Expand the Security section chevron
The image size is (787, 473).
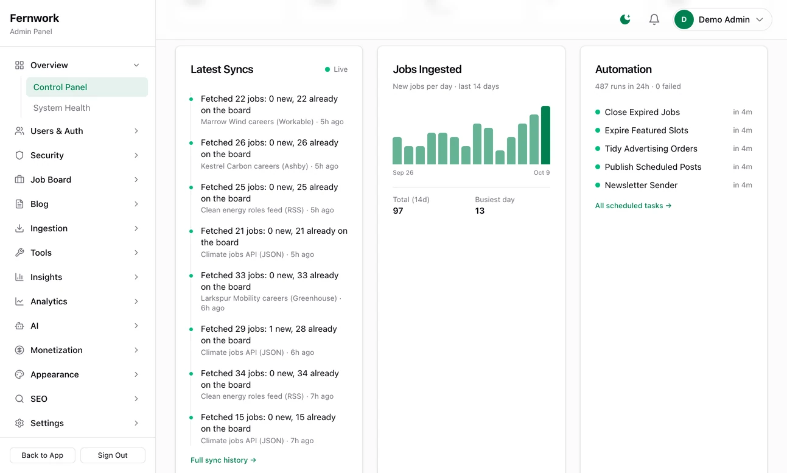(x=136, y=155)
